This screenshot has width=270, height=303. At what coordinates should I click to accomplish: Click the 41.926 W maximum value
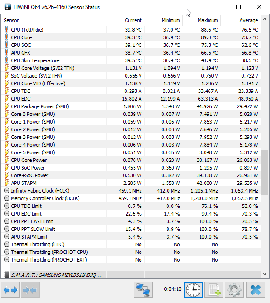tap(208, 106)
